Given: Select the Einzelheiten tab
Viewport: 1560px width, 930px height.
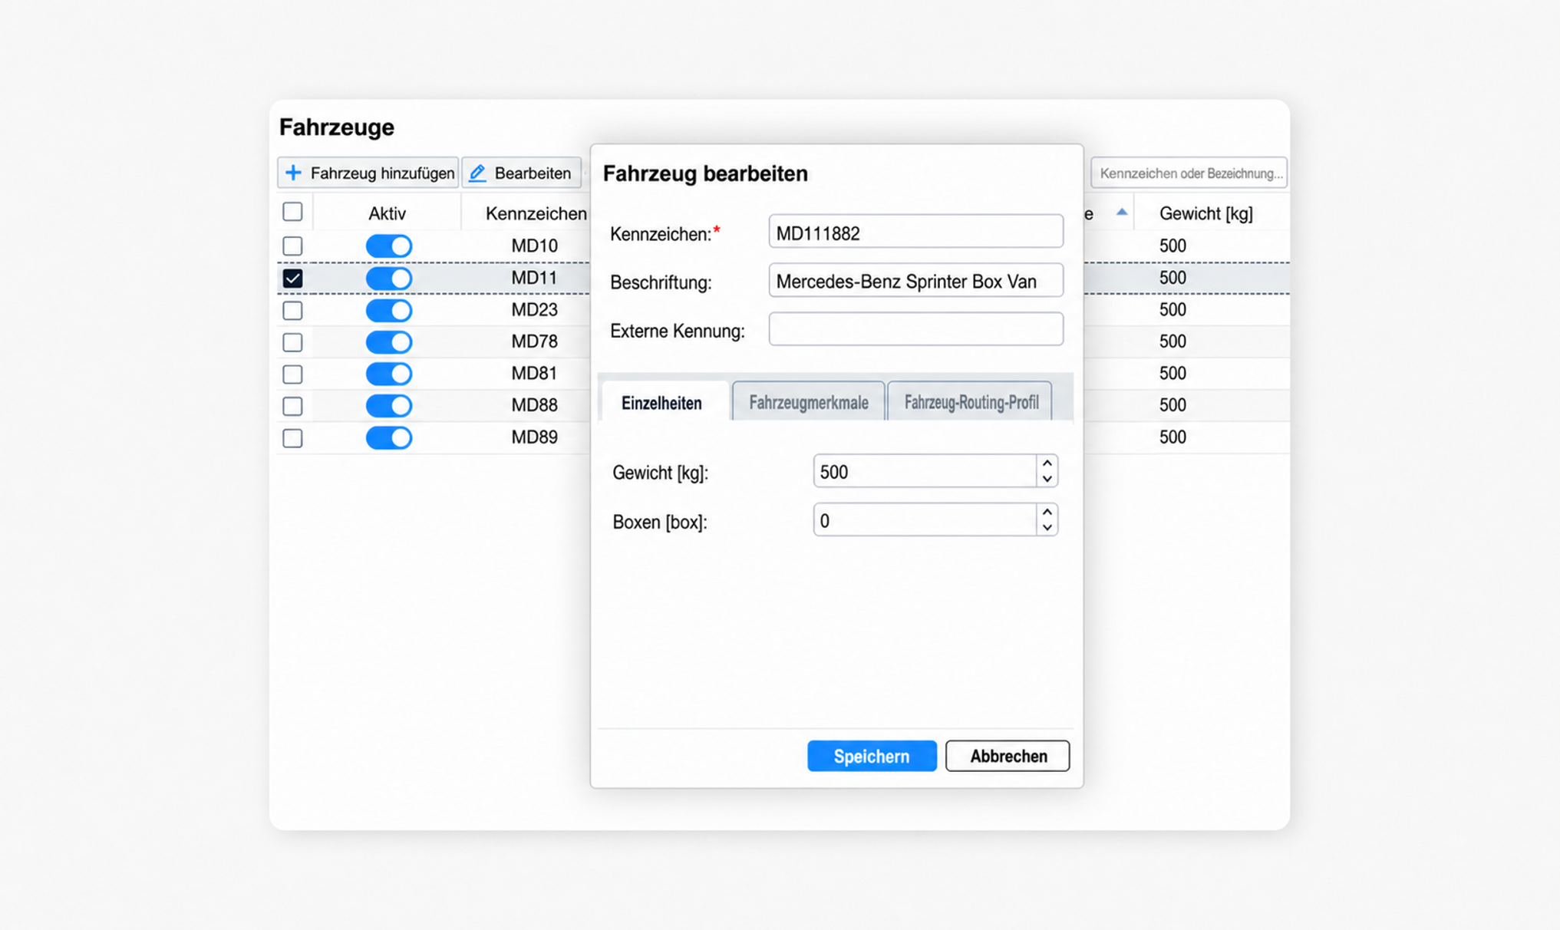Looking at the screenshot, I should pyautogui.click(x=661, y=403).
